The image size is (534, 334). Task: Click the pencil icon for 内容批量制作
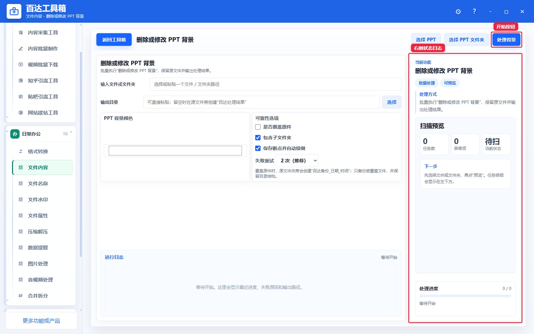tap(21, 49)
